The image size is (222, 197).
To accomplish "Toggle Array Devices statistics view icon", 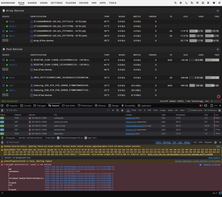I will 218,11.
